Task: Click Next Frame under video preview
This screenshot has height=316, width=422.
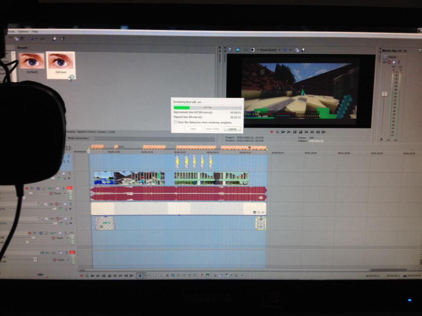Action: tap(324, 132)
